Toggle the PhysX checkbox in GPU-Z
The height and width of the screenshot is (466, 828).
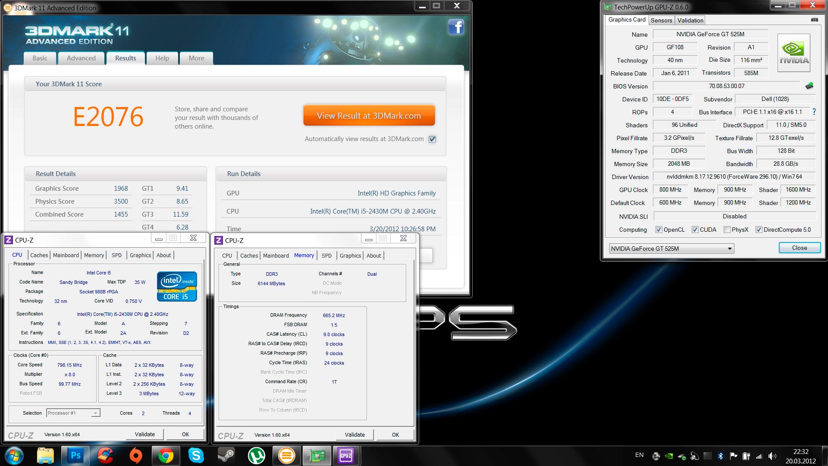pyautogui.click(x=727, y=230)
